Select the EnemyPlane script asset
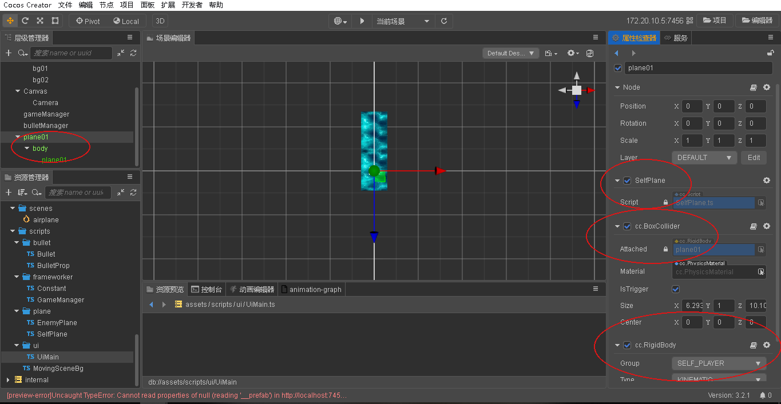781x404 pixels. pos(57,323)
